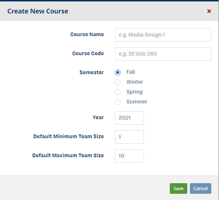This screenshot has width=219, height=200.
Task: Click the 'Create New Course' dialog title
Action: coord(38,11)
